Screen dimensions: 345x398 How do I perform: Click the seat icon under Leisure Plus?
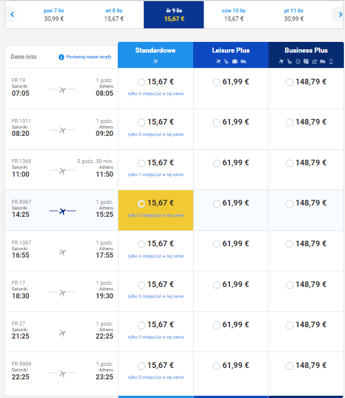227,61
